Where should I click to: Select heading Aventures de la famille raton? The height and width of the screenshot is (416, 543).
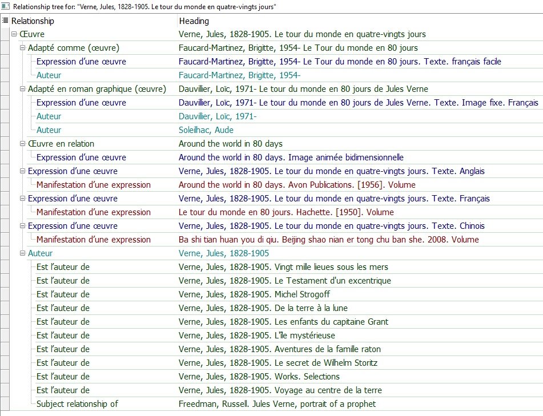[279, 349]
